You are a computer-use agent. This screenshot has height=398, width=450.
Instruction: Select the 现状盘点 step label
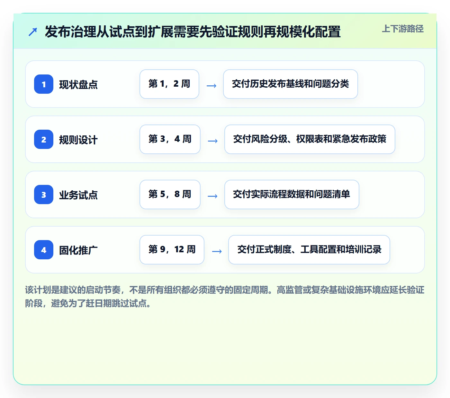(78, 84)
